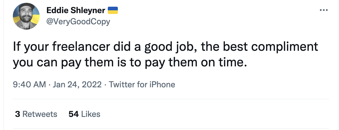The image size is (339, 130).
Task: Click the display name Eddie Shleyner
Action: (x=76, y=11)
